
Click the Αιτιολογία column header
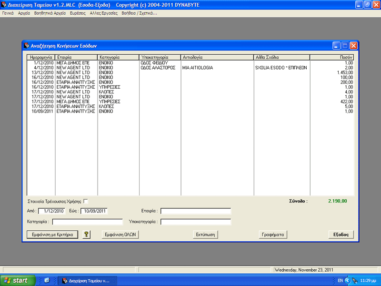218,57
